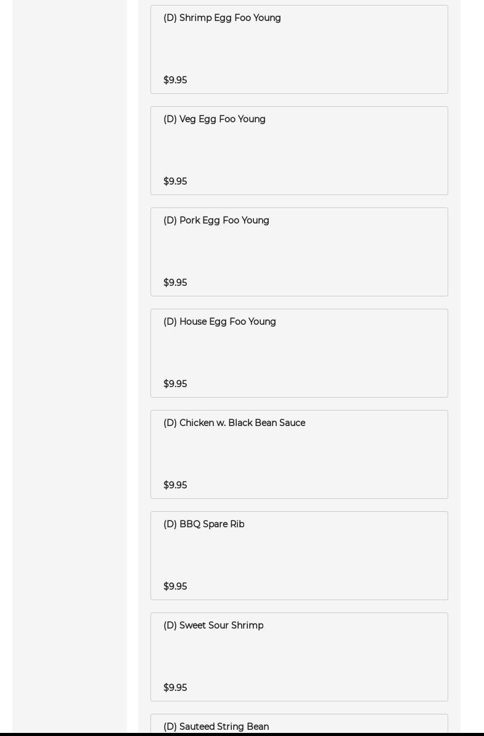This screenshot has width=484, height=736.
Task: Click the (D) BBQ Spare Rib title
Action: pos(203,524)
